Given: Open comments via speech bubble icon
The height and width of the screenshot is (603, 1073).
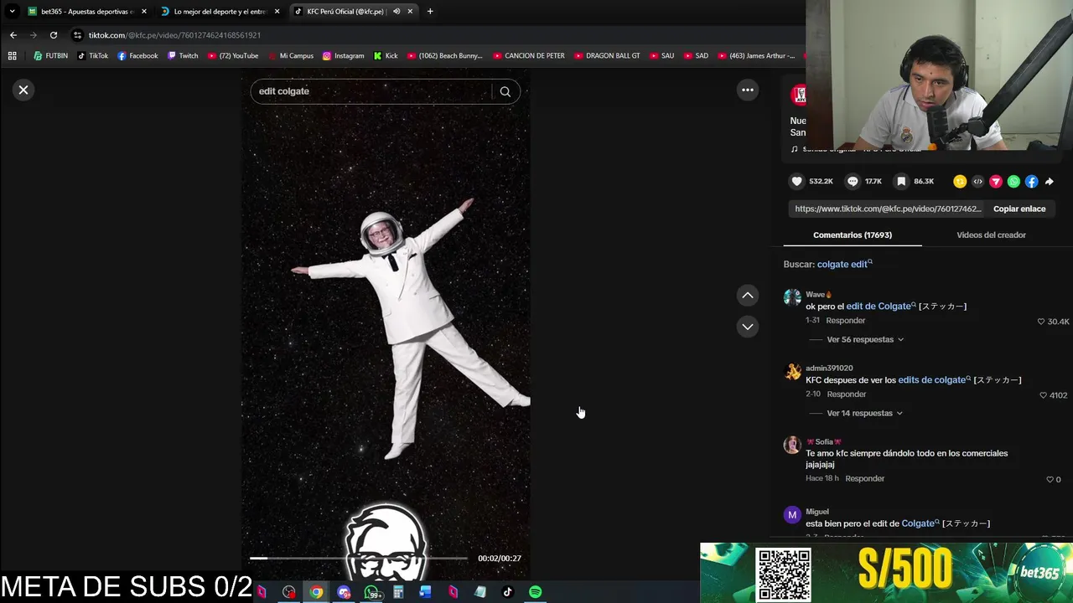Looking at the screenshot, I should click(853, 181).
